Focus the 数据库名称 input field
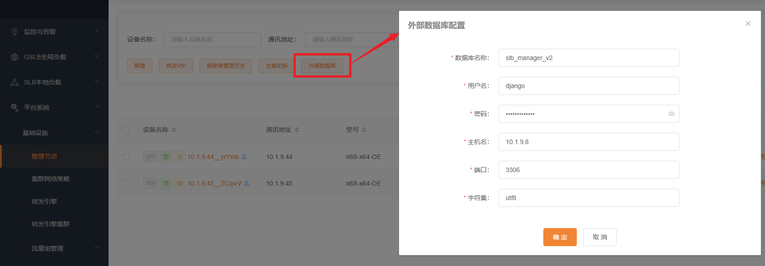Image resolution: width=765 pixels, height=266 pixels. coord(589,58)
